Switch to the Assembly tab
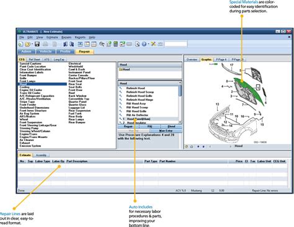Image resolution: width=294 pixels, height=227 pixels. (41, 155)
